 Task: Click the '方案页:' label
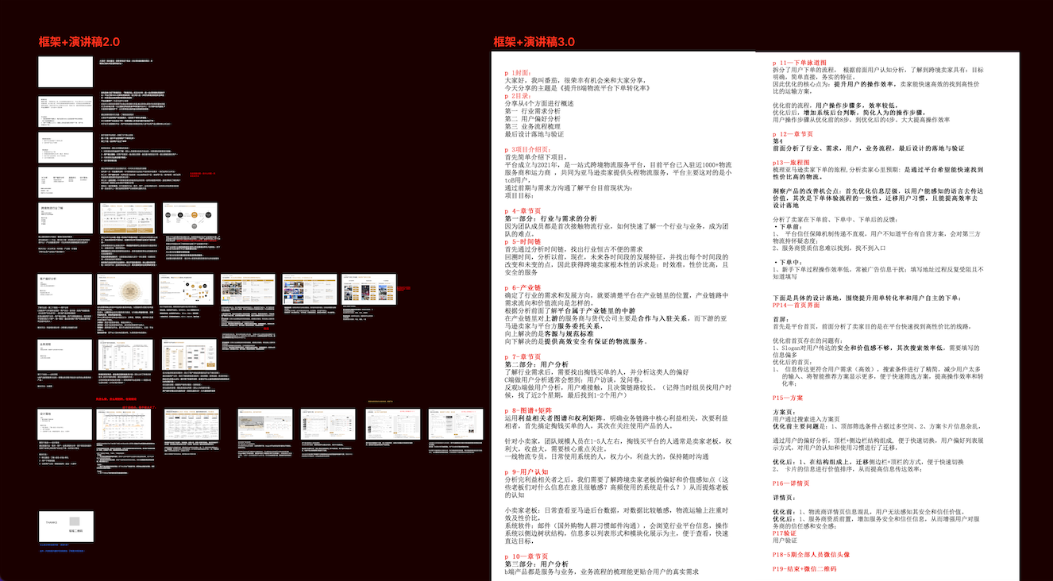785,412
